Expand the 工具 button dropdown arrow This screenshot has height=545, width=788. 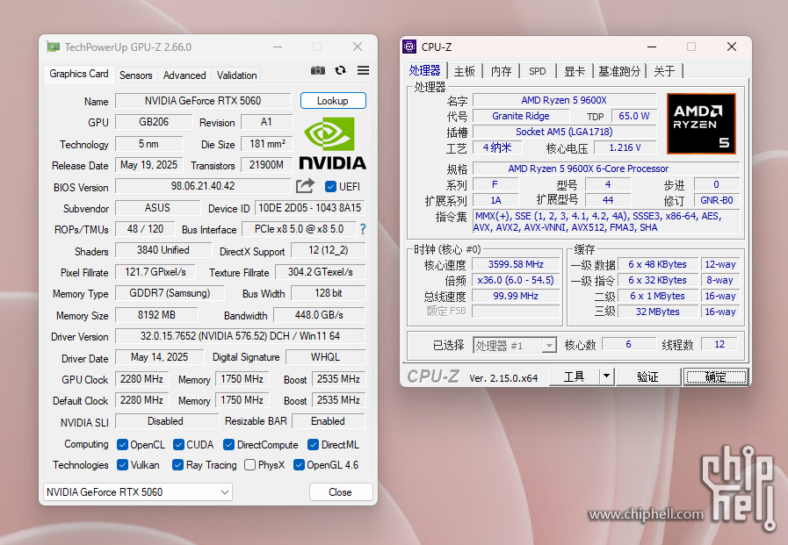(x=606, y=376)
